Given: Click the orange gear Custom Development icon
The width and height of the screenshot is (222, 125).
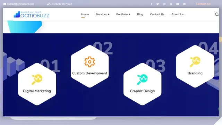Looking at the screenshot, I should click(89, 62).
